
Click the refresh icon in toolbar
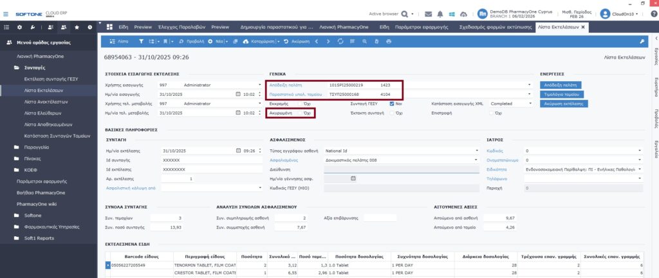point(340,41)
